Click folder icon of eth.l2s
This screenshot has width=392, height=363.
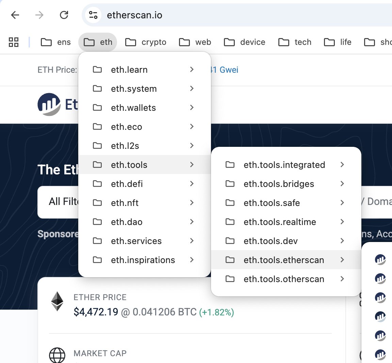pos(97,145)
